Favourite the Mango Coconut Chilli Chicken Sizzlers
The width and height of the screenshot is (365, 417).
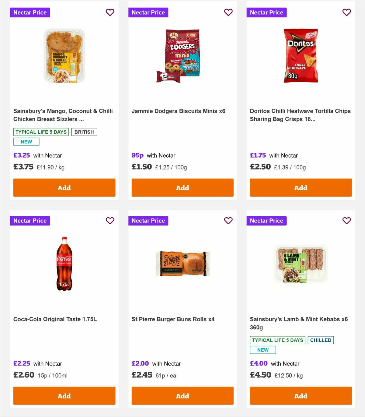110,12
